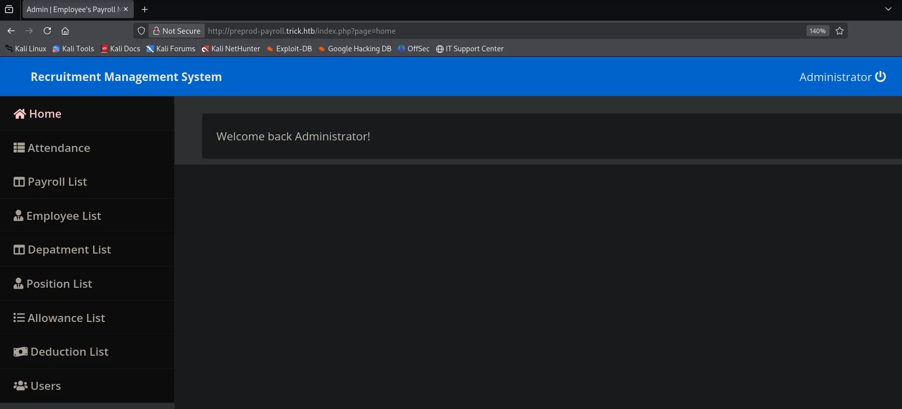Select the Deduction List menu item
Viewport: 902px width, 409px height.
[x=87, y=352]
